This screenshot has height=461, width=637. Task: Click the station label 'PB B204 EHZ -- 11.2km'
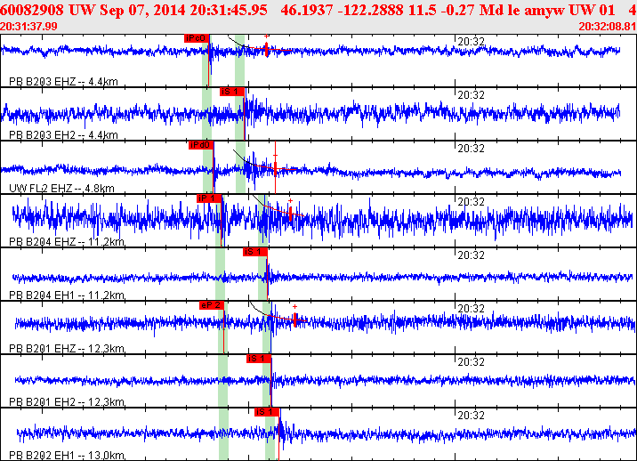67,242
